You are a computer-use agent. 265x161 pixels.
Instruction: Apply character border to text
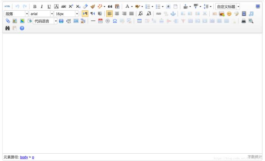click(56, 7)
